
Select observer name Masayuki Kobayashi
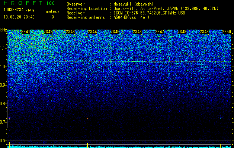coord(134,4)
